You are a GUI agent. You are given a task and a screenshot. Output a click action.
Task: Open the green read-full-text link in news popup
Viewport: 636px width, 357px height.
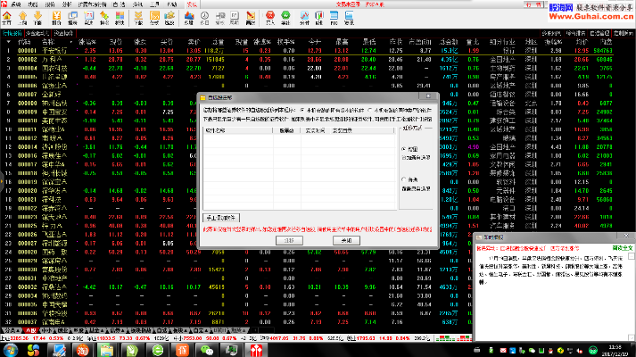(x=623, y=248)
